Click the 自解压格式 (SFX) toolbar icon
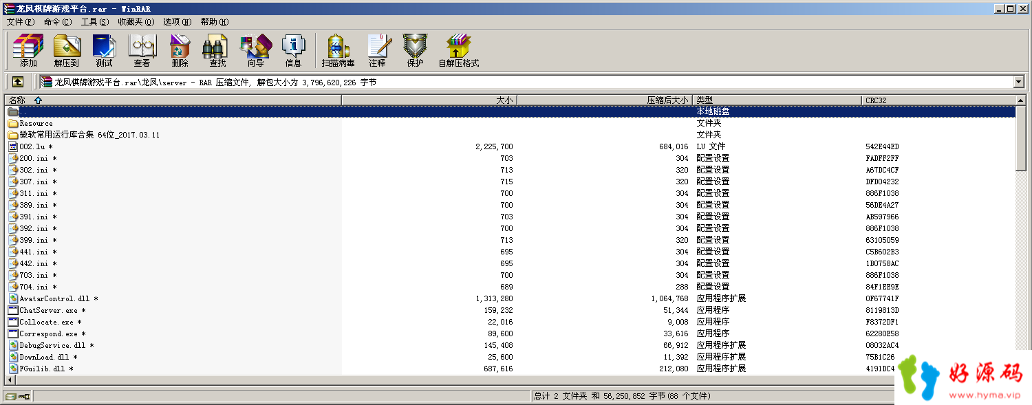This screenshot has width=1032, height=405. click(458, 51)
